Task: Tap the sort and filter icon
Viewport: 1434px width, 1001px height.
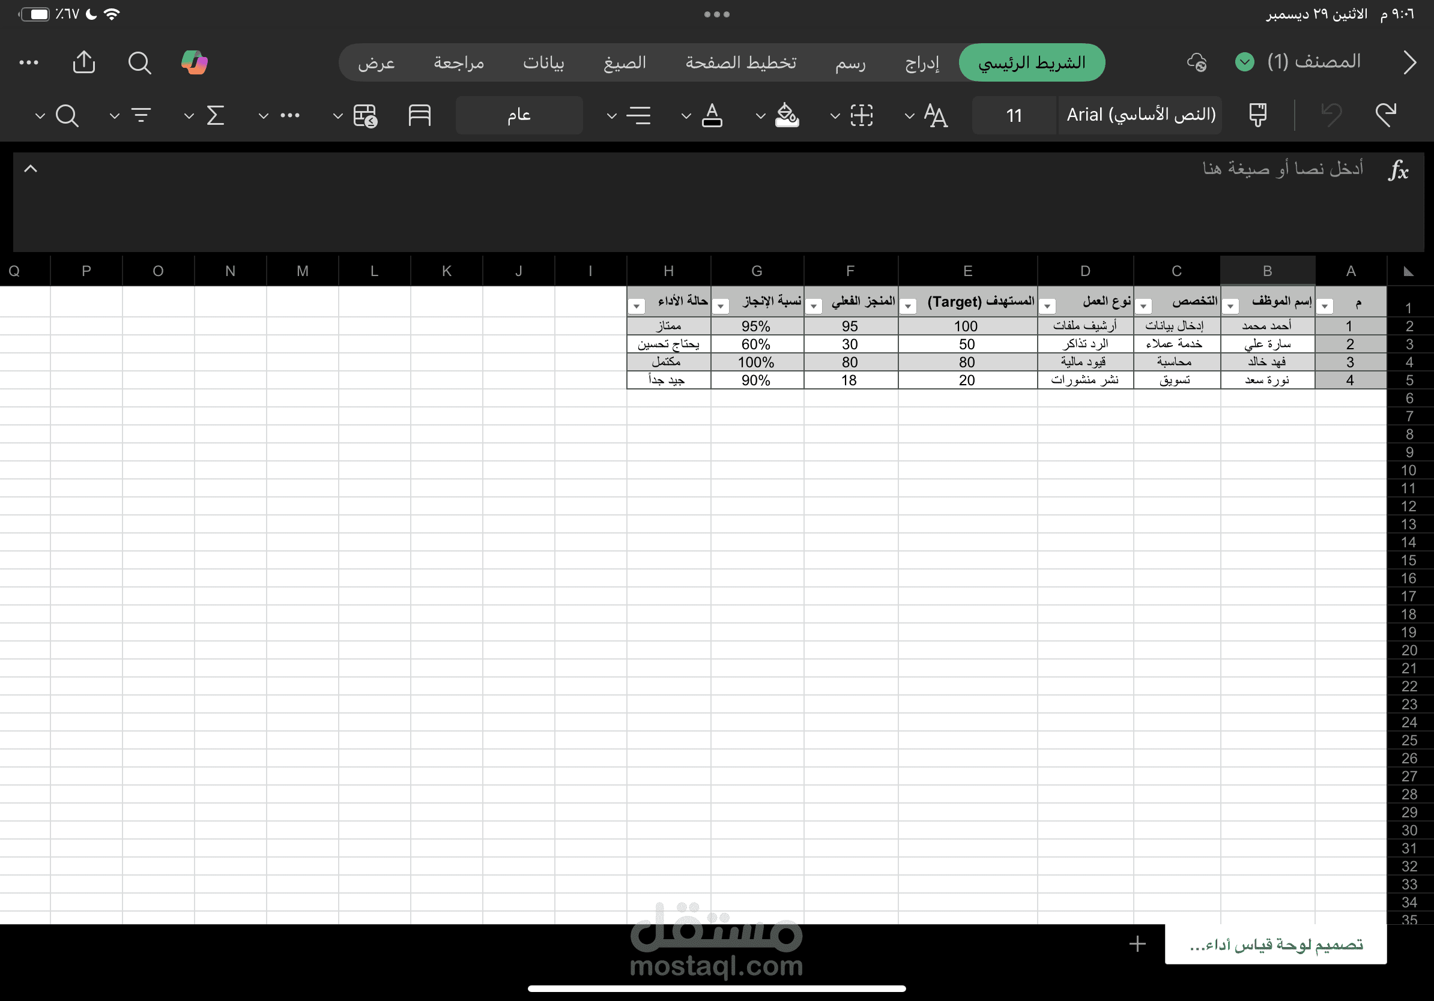Action: click(141, 115)
